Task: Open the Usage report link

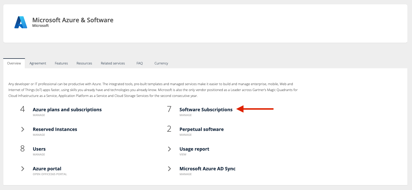Action: (194, 149)
